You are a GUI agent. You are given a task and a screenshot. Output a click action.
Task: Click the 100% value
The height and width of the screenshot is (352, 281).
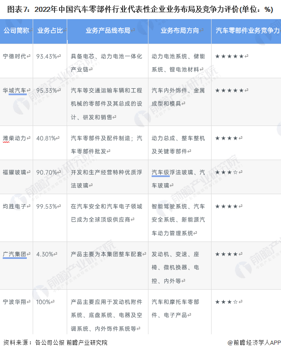(x=44, y=302)
